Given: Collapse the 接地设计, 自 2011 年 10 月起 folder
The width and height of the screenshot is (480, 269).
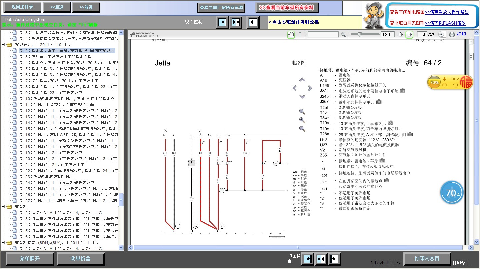Looking at the screenshot, I should [4, 45].
